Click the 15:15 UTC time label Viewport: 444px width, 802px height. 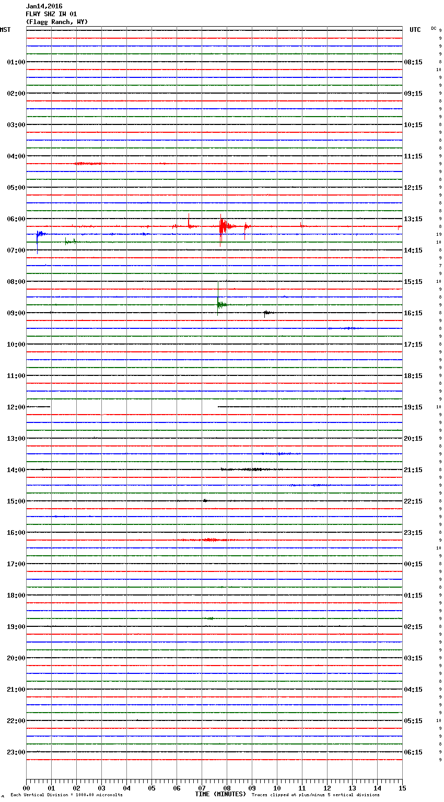(413, 282)
